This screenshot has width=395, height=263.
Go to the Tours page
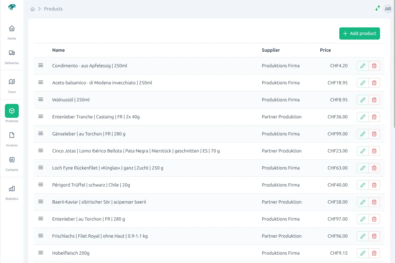[12, 85]
